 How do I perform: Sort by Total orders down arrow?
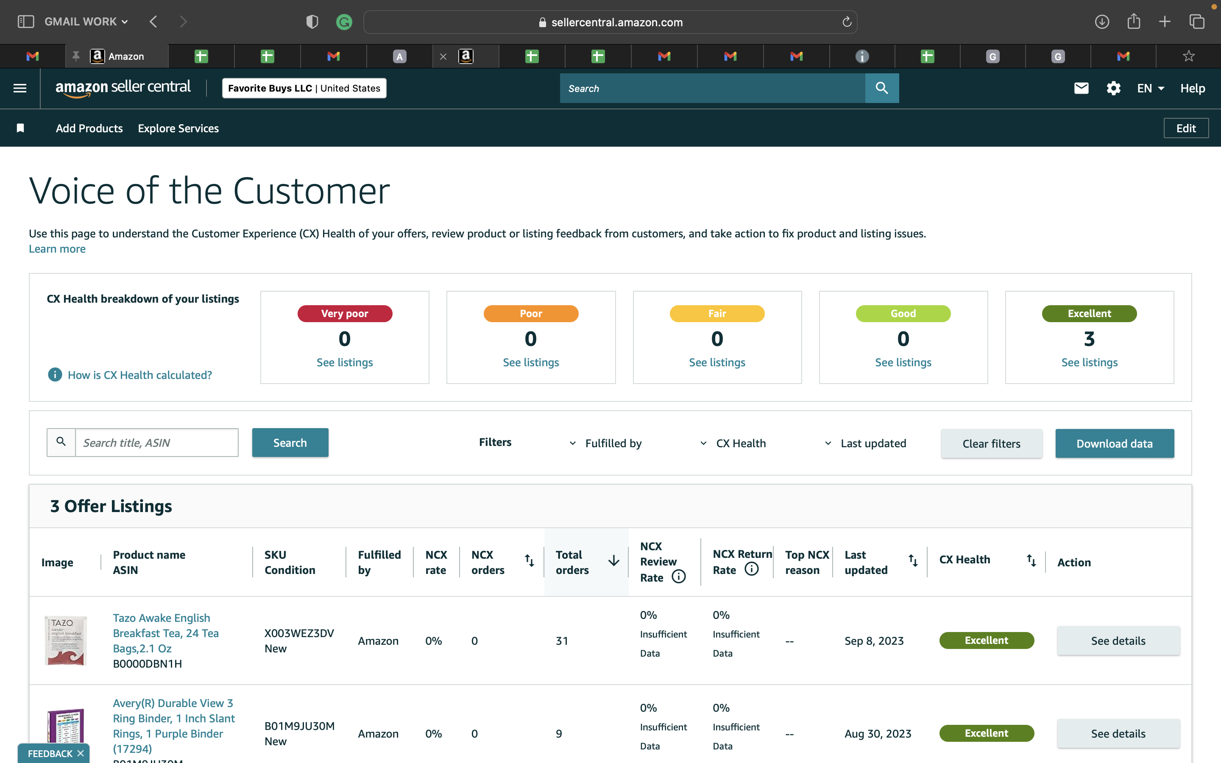tap(613, 561)
